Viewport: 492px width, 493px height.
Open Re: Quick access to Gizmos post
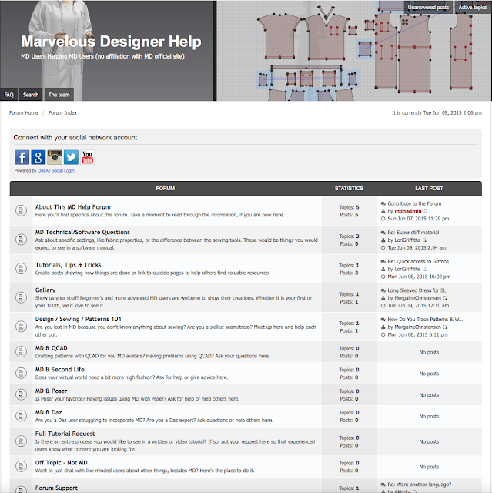point(418,261)
